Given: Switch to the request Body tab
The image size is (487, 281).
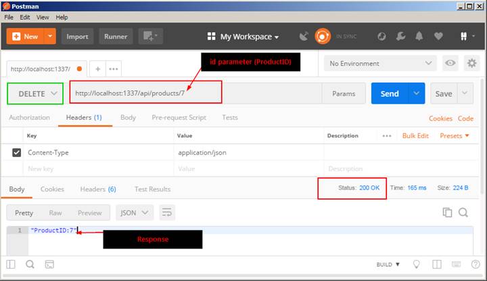Looking at the screenshot, I should (x=128, y=118).
